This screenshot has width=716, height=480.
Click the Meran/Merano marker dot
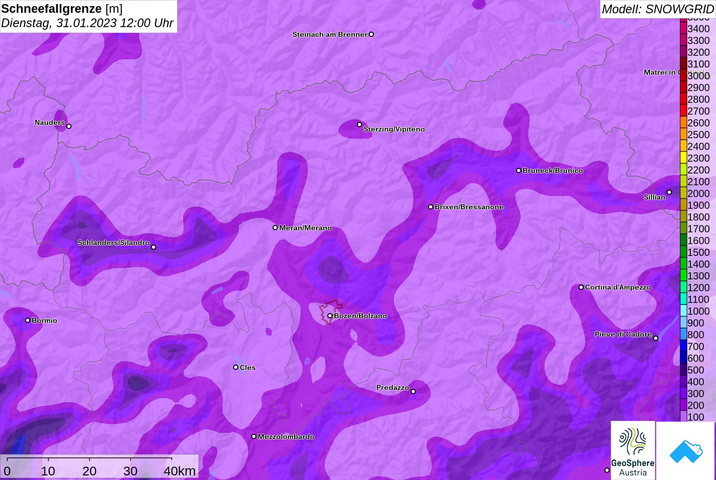(275, 227)
